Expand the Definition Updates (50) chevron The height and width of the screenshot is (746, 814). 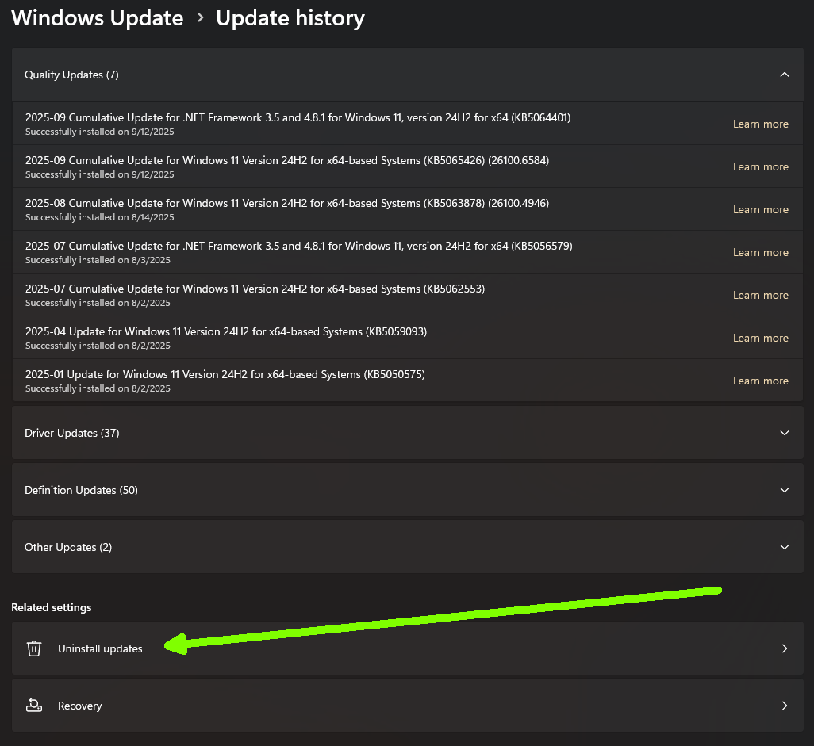pos(785,490)
